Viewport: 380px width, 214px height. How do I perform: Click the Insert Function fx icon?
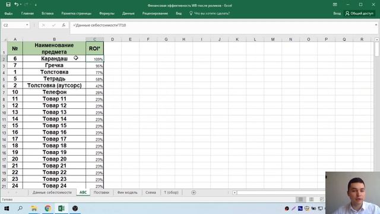(64, 25)
